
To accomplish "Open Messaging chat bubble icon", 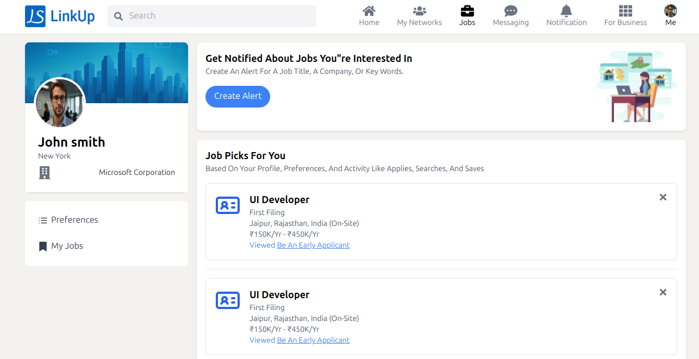I will point(510,11).
